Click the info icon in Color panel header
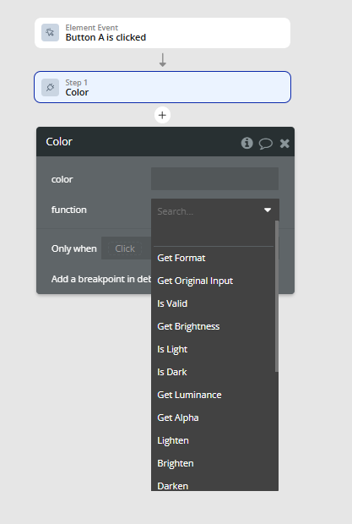Image resolution: width=352 pixels, height=524 pixels. point(246,143)
